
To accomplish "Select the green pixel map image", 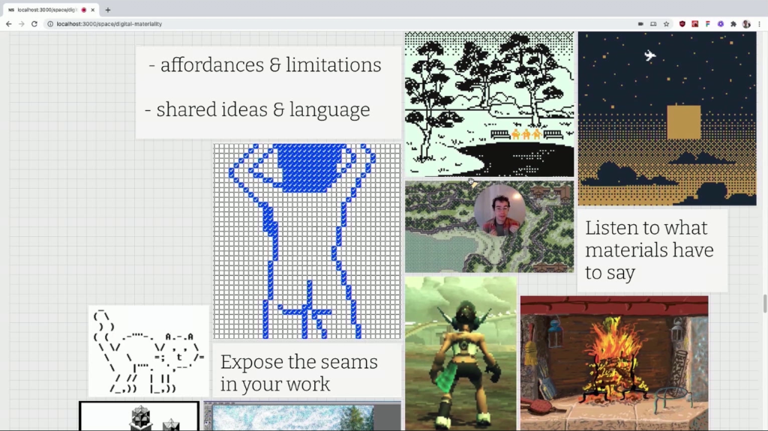I will pos(489,227).
